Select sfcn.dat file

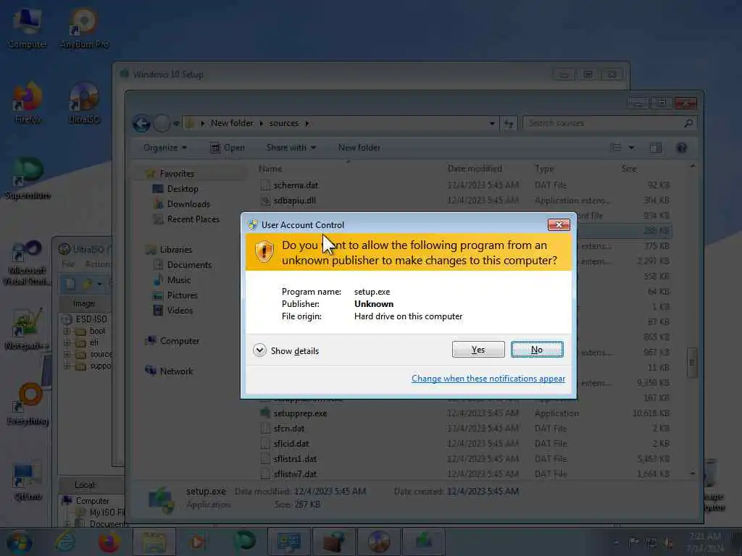tap(288, 429)
